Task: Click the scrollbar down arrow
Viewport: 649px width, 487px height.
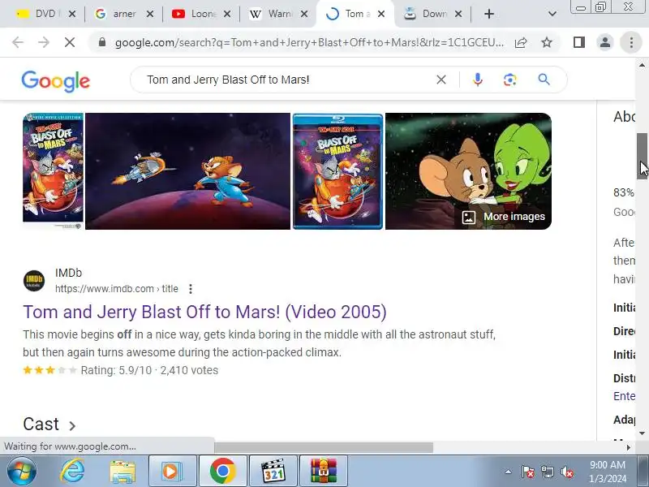Action: pyautogui.click(x=642, y=433)
